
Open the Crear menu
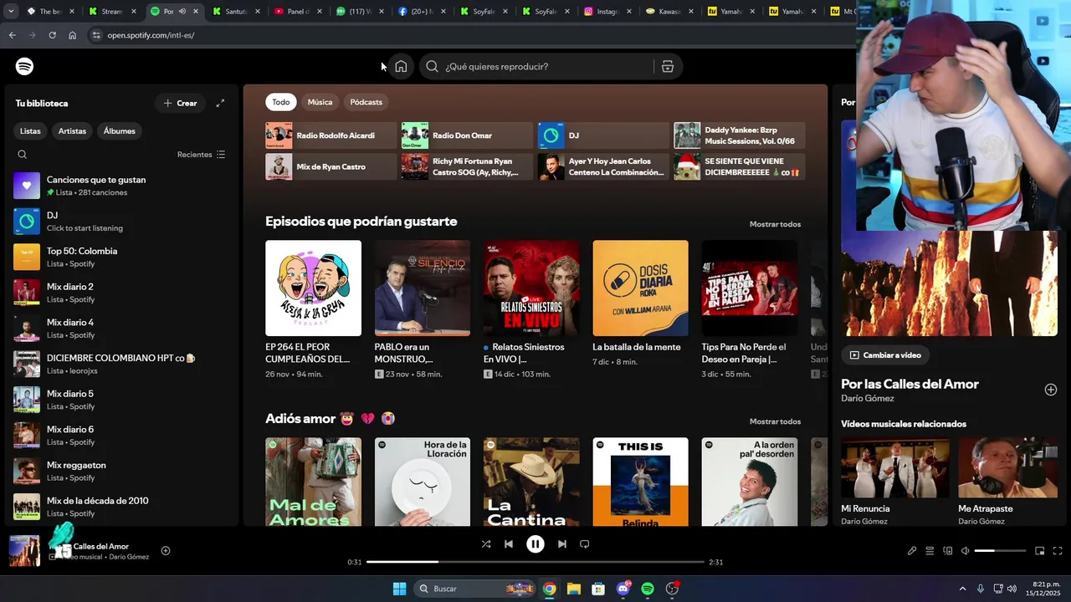pos(180,103)
